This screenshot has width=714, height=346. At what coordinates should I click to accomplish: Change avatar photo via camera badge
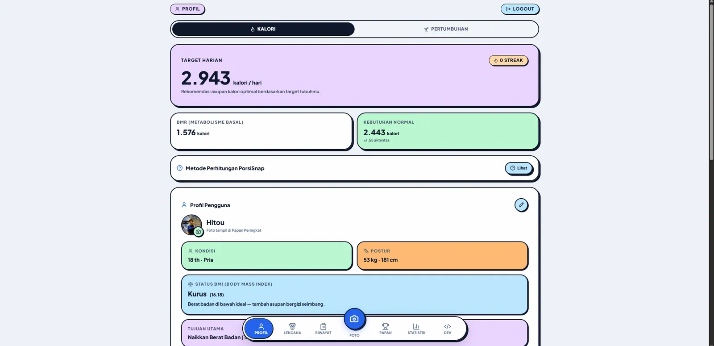click(x=198, y=232)
